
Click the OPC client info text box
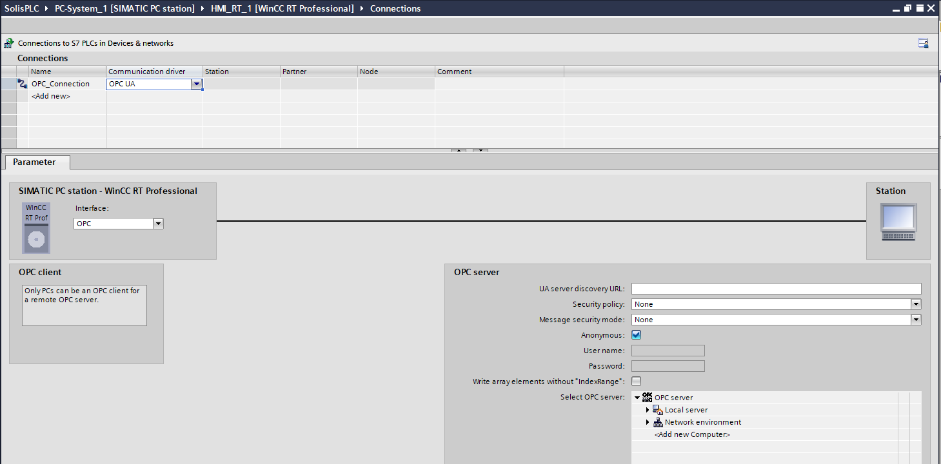pos(84,305)
